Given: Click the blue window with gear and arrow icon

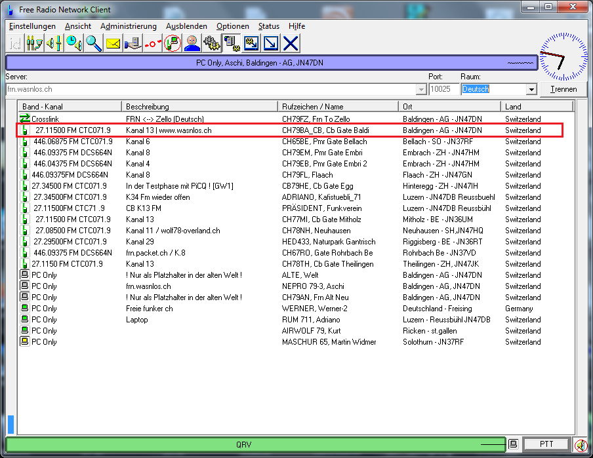Looking at the screenshot, I should coord(251,43).
